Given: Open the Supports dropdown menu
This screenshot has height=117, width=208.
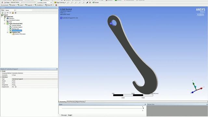Looking at the screenshot, I should pyautogui.click(x=30, y=5).
